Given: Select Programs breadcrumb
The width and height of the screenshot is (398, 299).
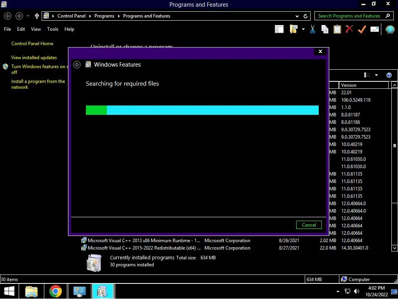Looking at the screenshot, I should pyautogui.click(x=104, y=16).
